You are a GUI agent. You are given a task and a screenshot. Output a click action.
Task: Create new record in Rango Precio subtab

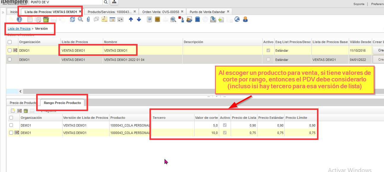click(x=13, y=111)
